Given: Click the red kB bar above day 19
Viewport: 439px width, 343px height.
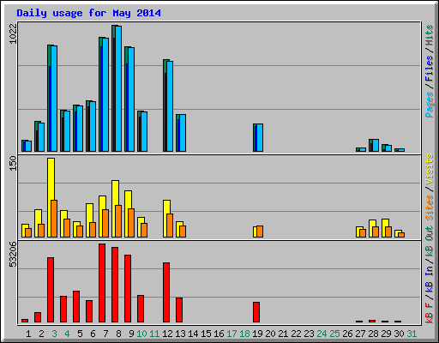Looking at the screenshot, I should coord(256,312).
